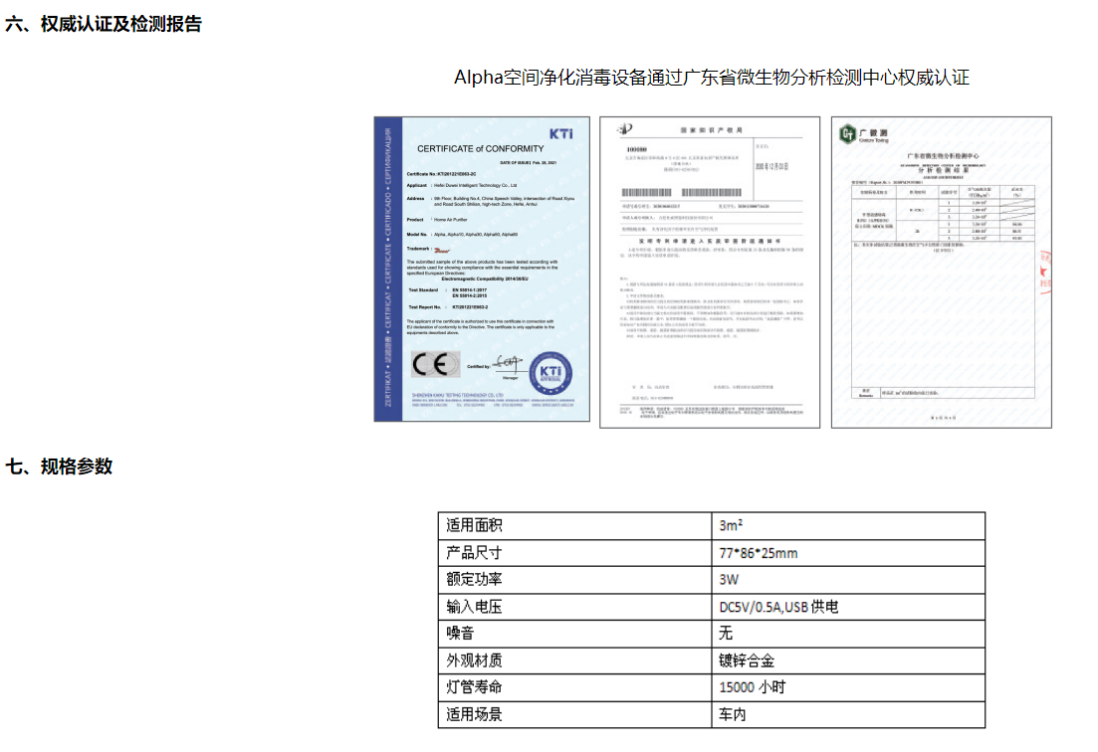Click CERTIFICATE of CONFORMITY title text
The image size is (1098, 752).
click(481, 149)
